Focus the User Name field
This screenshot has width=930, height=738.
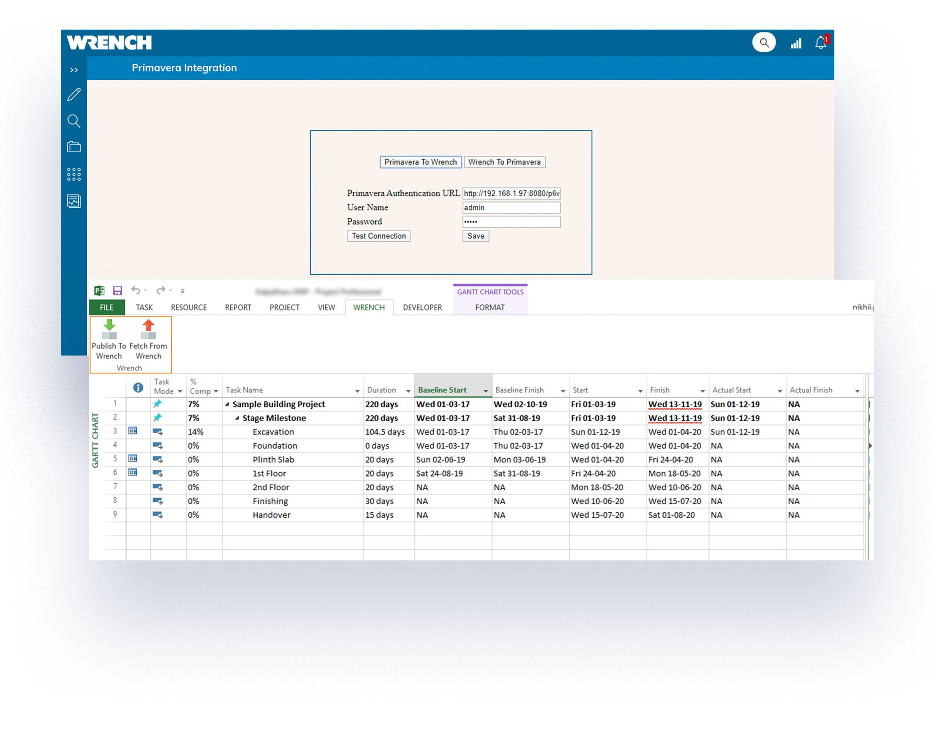511,208
